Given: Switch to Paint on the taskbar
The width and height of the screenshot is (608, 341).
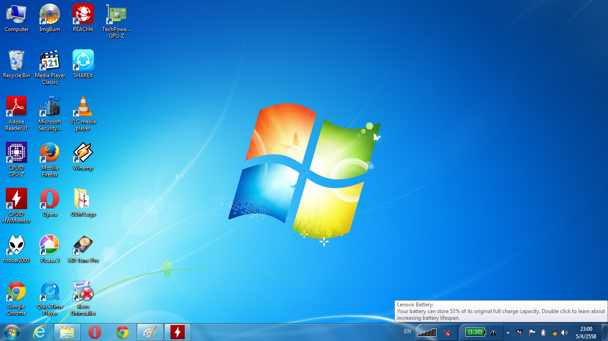Looking at the screenshot, I should point(150,332).
